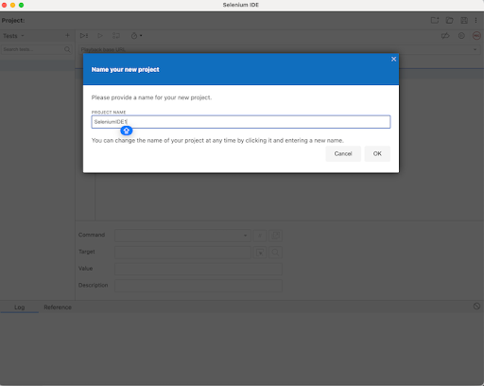Cancel the new project dialog
The height and width of the screenshot is (386, 484).
343,153
